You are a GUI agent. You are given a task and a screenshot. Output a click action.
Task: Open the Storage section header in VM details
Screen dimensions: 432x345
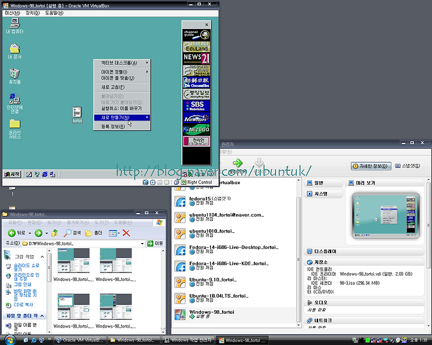[365, 262]
